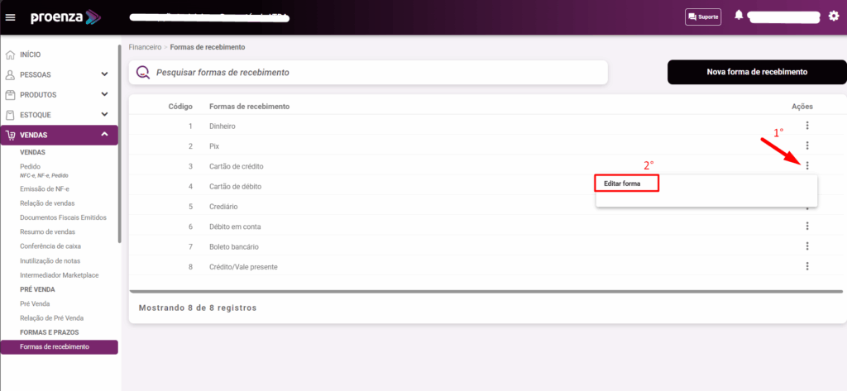This screenshot has height=391, width=847.
Task: Open Emissão de NF-e link
Action: 43,189
